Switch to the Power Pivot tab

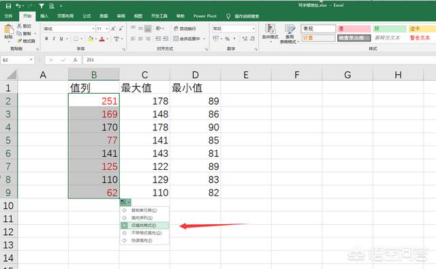[x=205, y=16]
